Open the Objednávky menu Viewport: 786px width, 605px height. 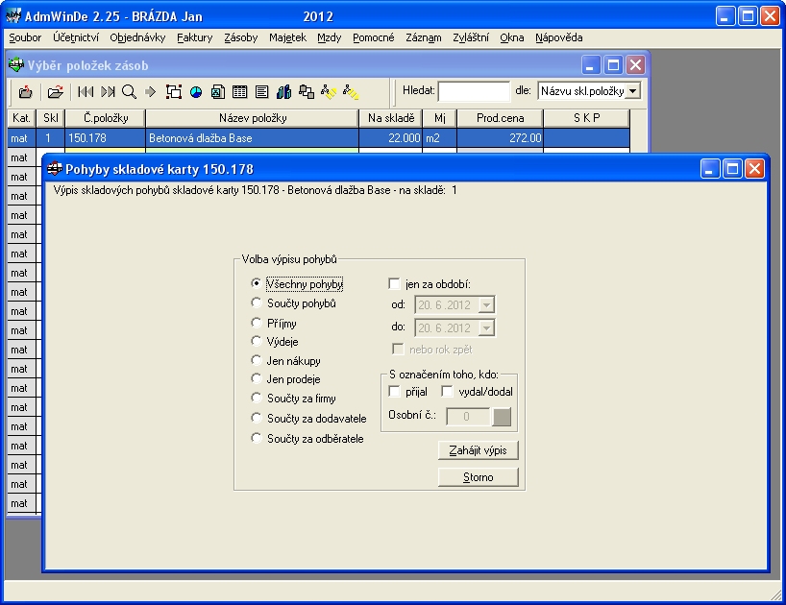coord(137,37)
